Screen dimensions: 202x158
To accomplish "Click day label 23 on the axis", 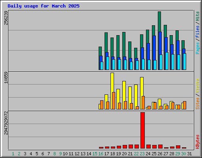I will [142, 154].
